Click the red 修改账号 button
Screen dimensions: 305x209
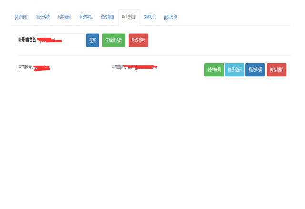point(138,40)
